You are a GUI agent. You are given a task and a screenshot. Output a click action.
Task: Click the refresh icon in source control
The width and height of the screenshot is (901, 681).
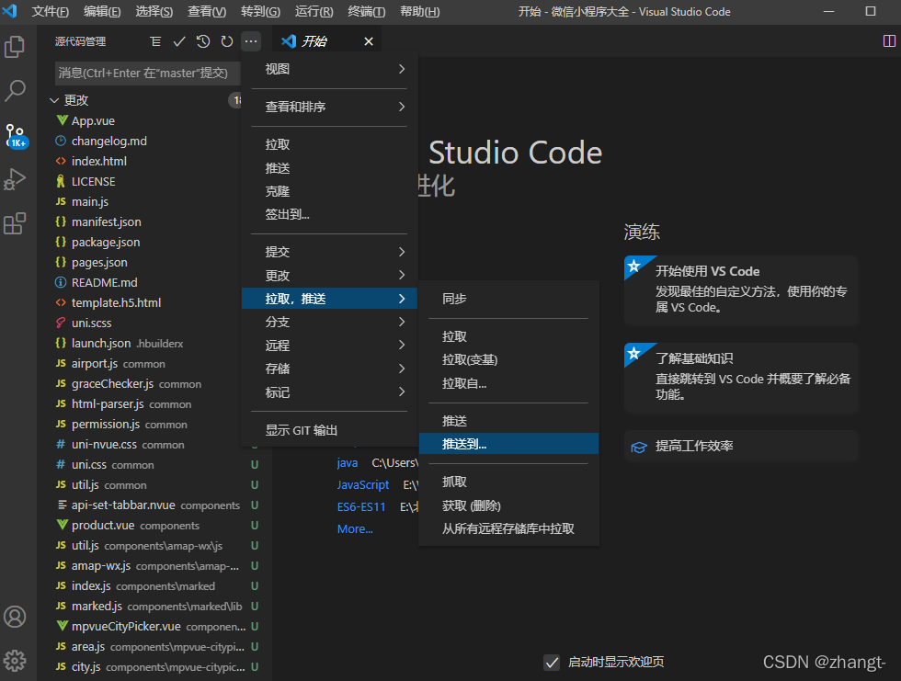pyautogui.click(x=227, y=41)
